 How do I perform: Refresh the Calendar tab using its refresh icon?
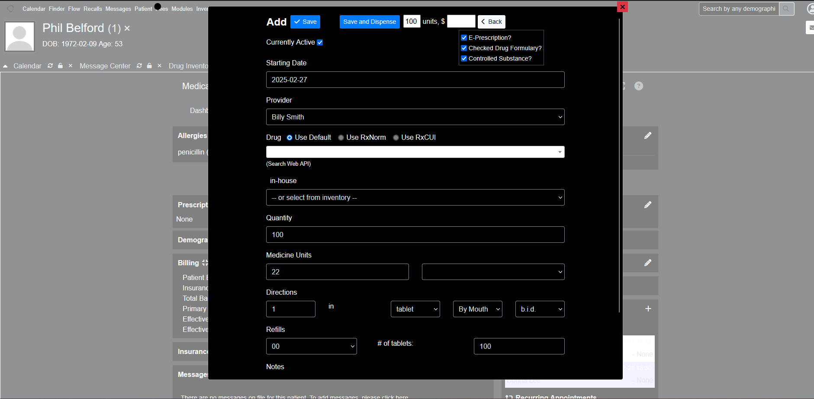[x=50, y=66]
